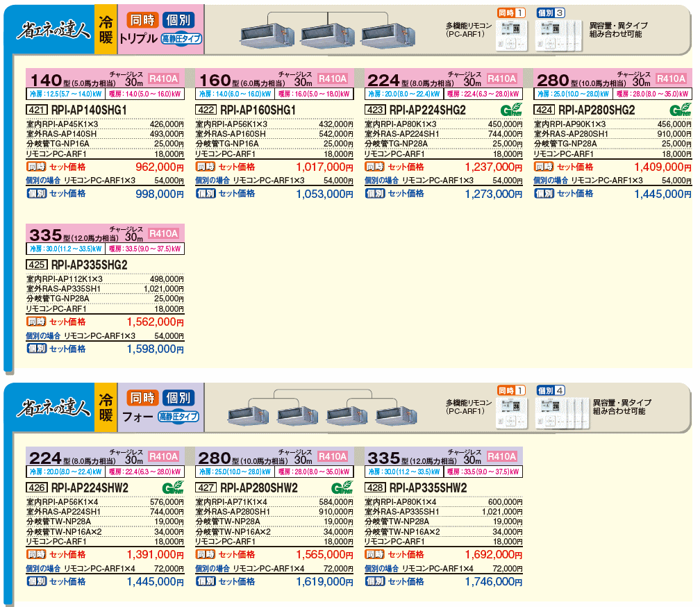Screen dimensions: 700x607
Task: Click the 室内RPI-AP90K1×3 row
Action: click(x=612, y=124)
